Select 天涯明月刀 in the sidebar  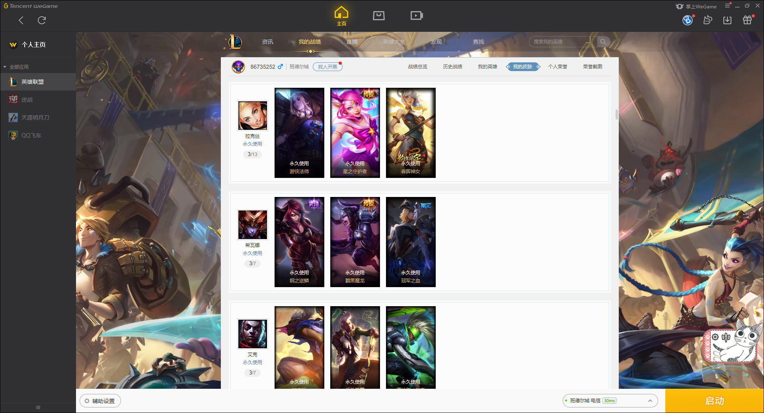[38, 118]
